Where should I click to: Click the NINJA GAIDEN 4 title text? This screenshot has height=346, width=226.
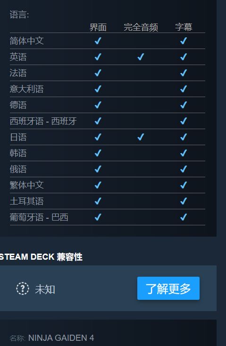coord(61,338)
